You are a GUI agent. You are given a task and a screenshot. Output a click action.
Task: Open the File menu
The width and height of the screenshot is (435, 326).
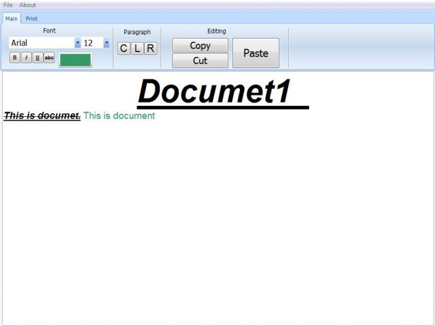(x=8, y=5)
